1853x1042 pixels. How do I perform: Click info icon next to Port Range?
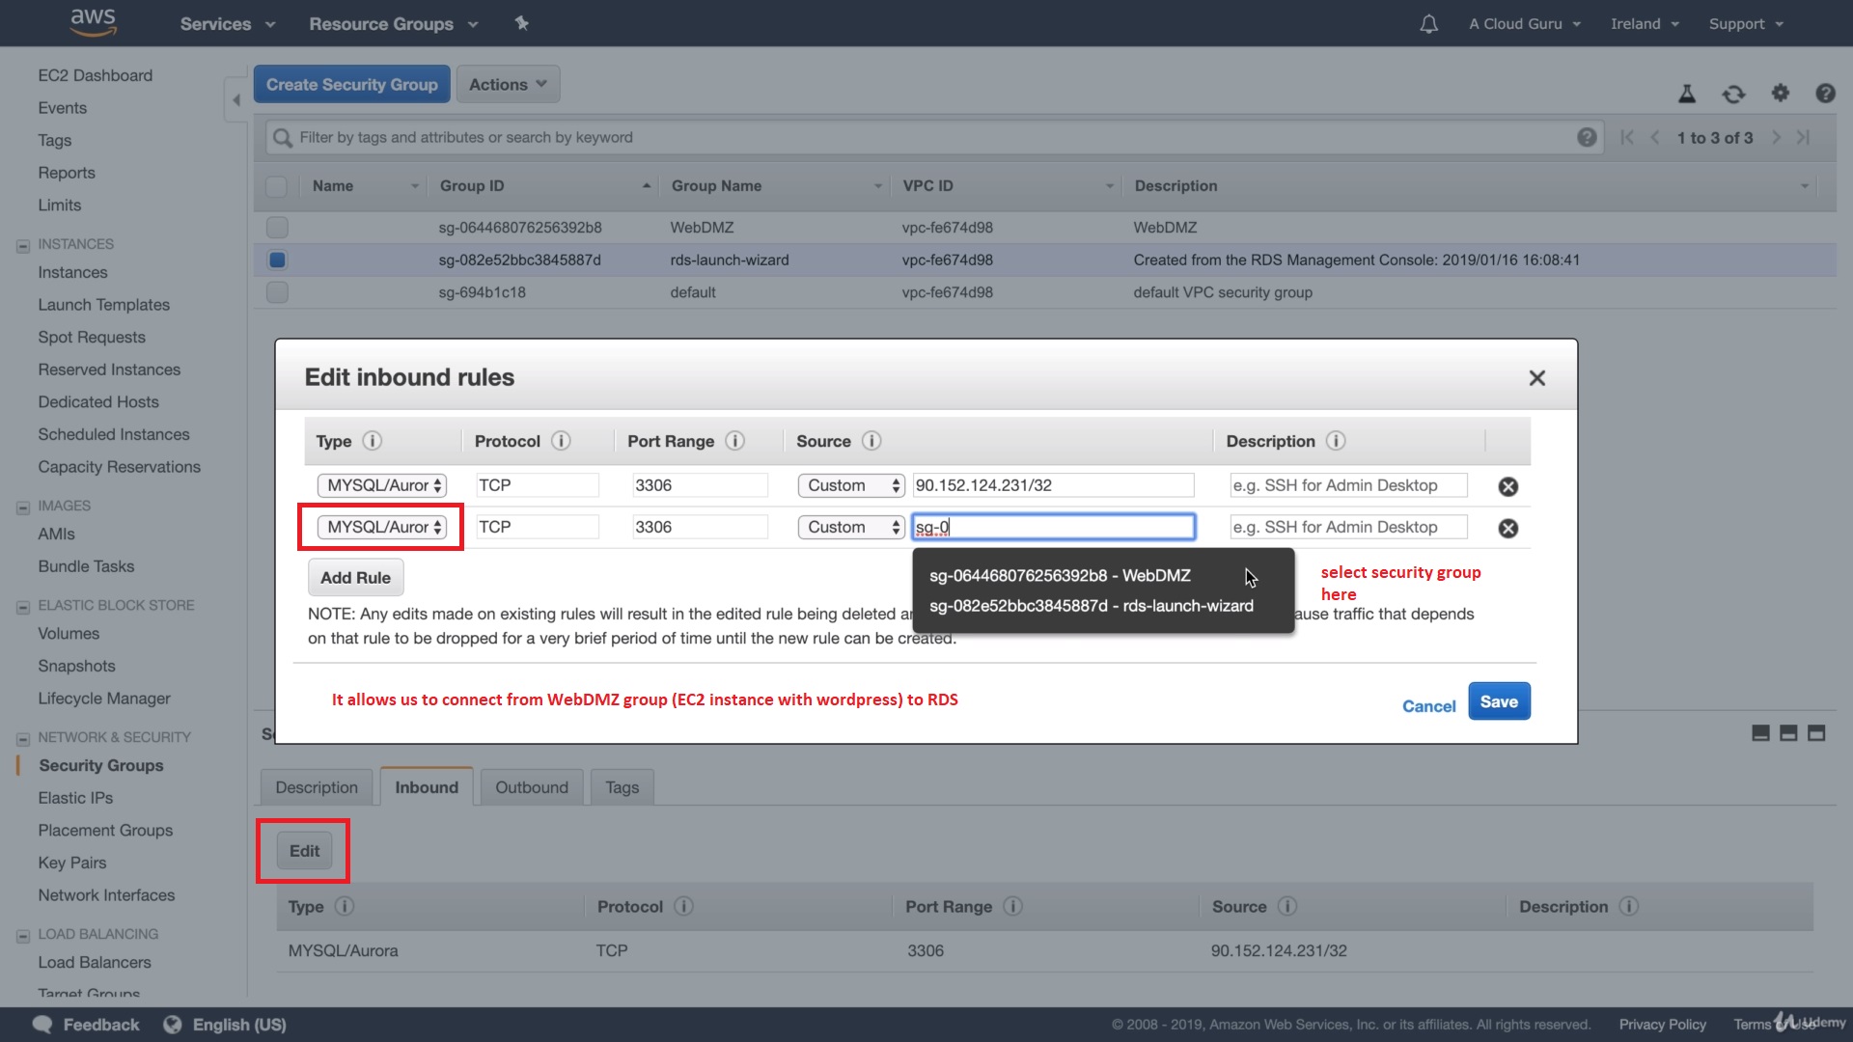[x=734, y=441]
